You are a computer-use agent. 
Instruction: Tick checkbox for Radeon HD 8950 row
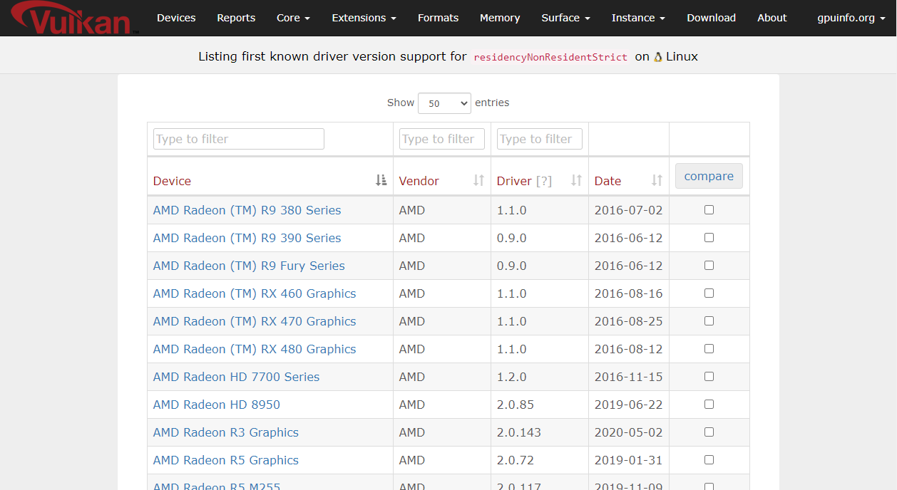709,405
